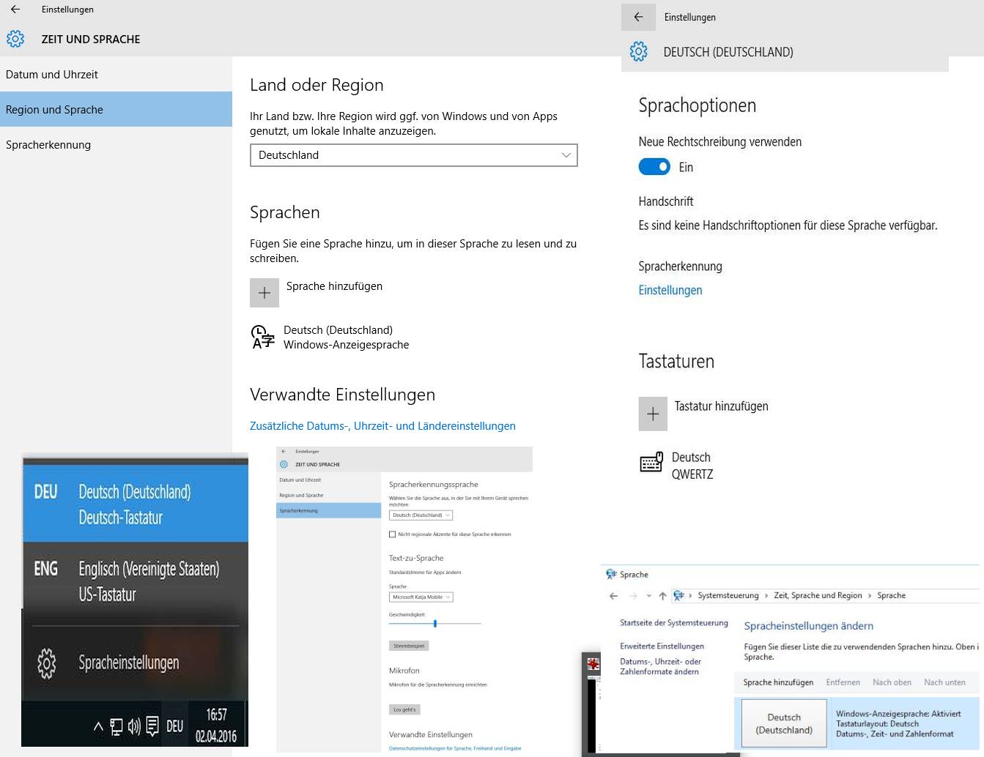Image resolution: width=984 pixels, height=757 pixels.
Task: Open the Einstellungen link under Spracherkennung
Action: pos(670,290)
